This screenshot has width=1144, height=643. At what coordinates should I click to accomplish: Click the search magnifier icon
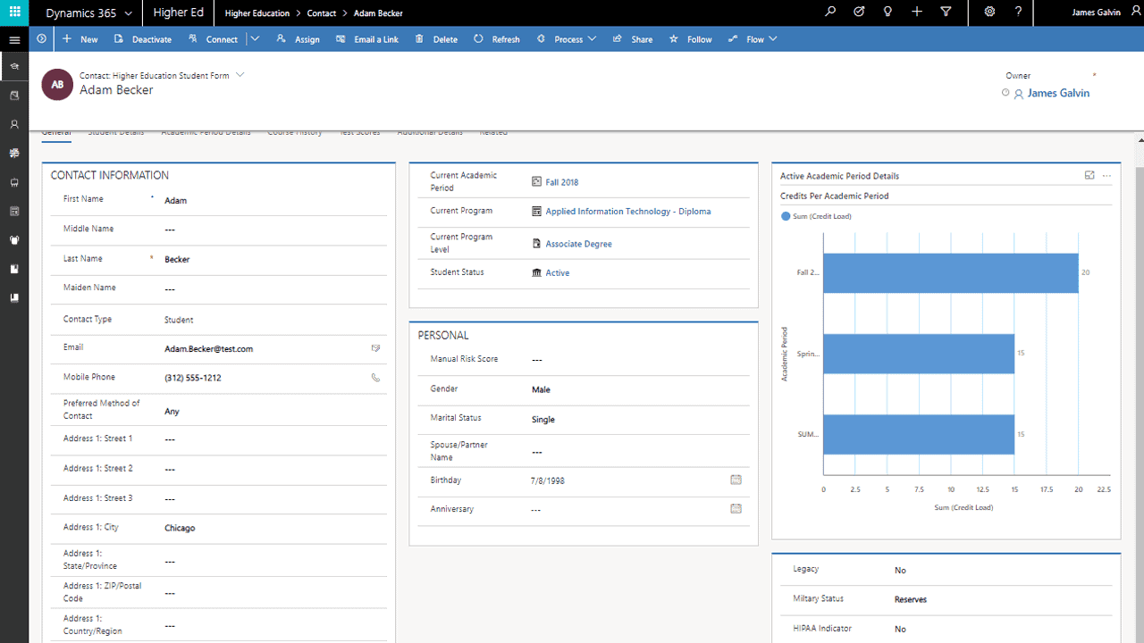point(831,13)
